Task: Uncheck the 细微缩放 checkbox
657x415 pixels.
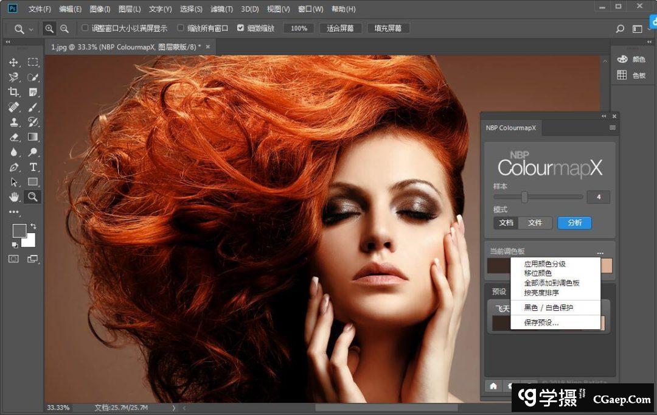Action: (240, 28)
